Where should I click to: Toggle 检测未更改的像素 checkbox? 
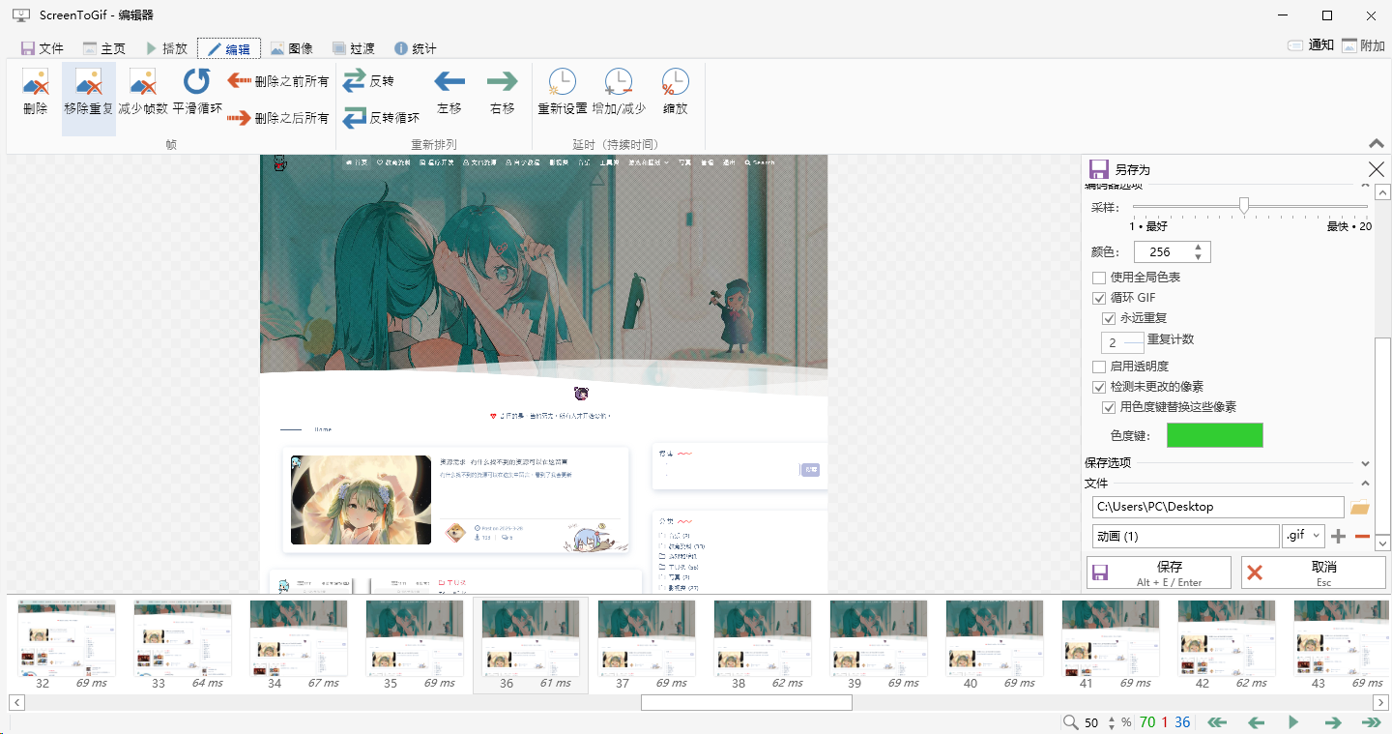(x=1098, y=387)
